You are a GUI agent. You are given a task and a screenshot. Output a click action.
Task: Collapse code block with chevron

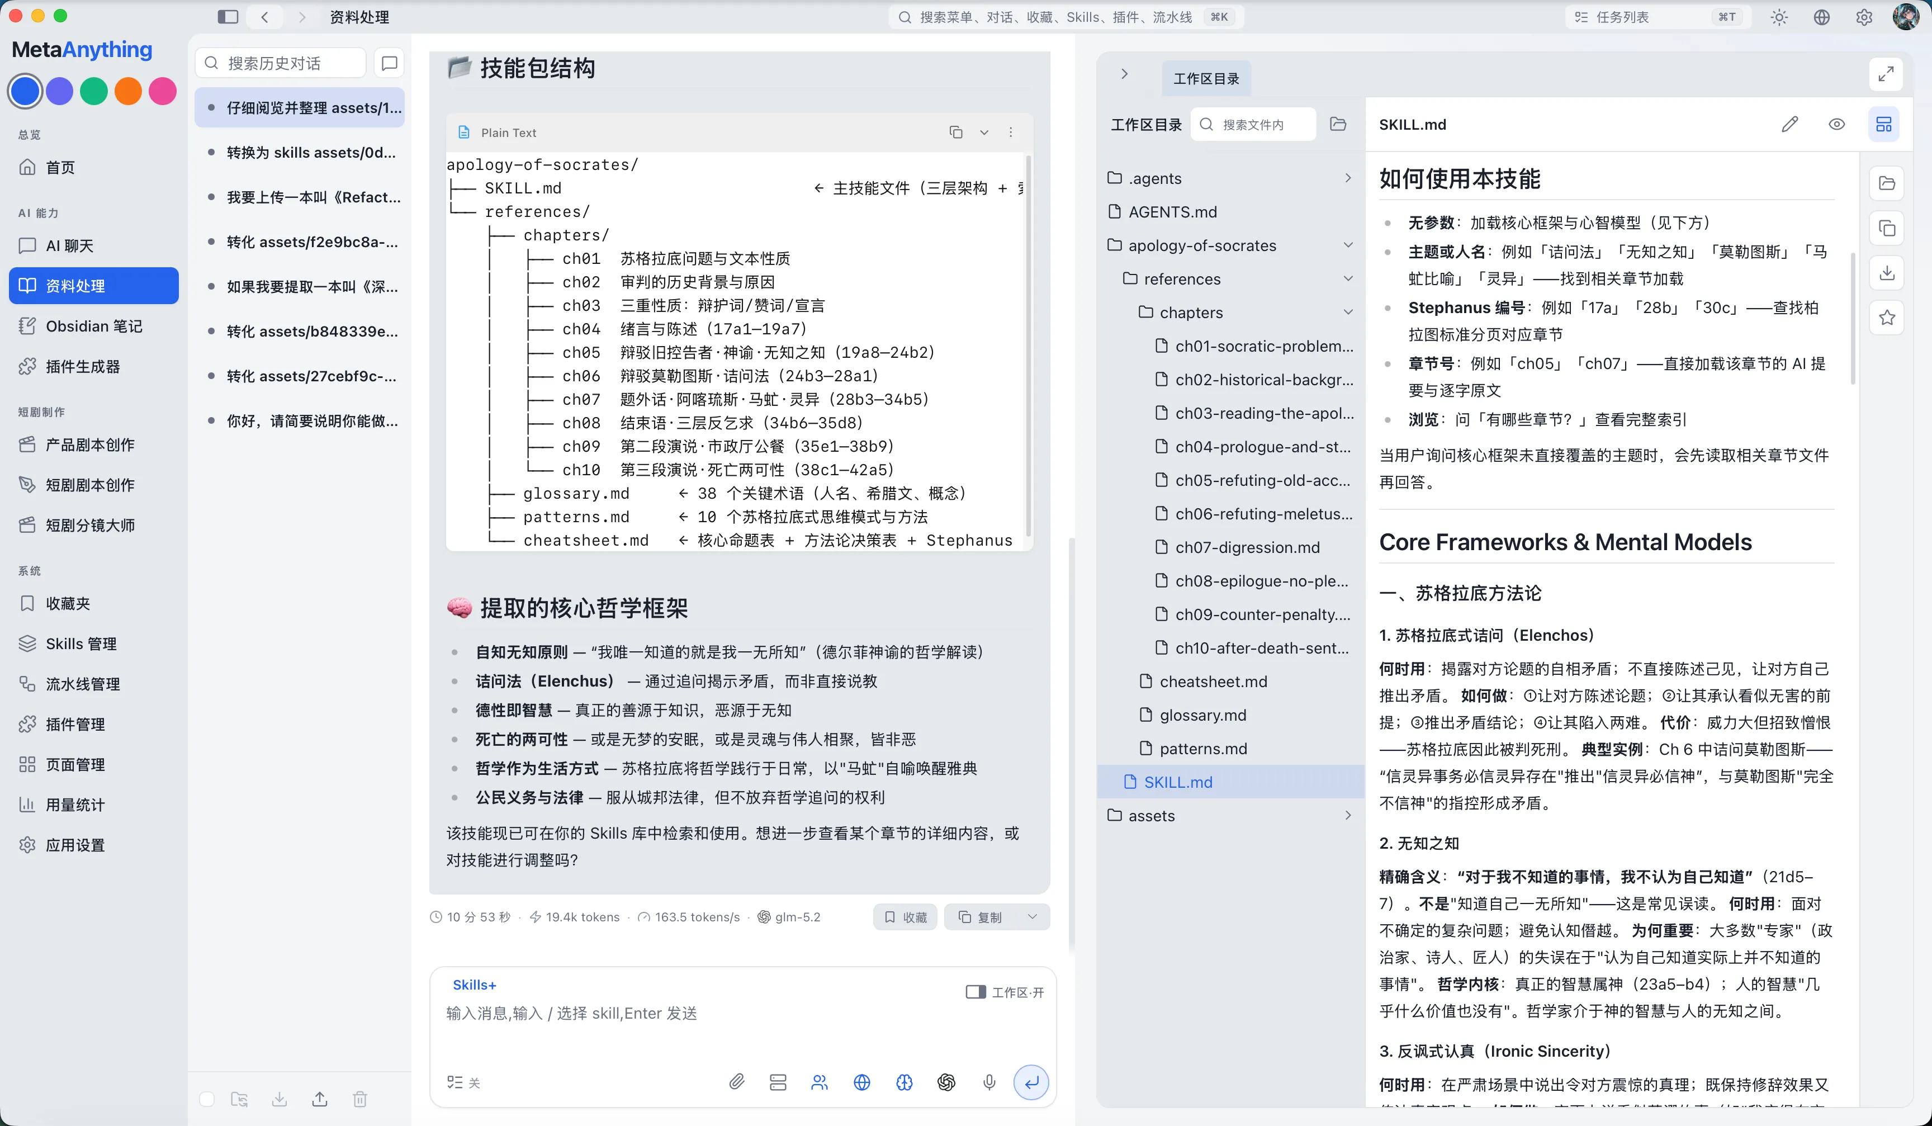pos(984,133)
